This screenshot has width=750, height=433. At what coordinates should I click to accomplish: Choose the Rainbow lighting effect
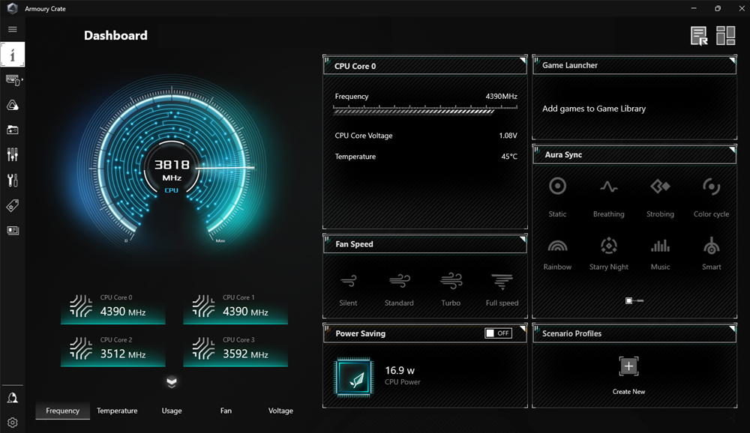(557, 253)
